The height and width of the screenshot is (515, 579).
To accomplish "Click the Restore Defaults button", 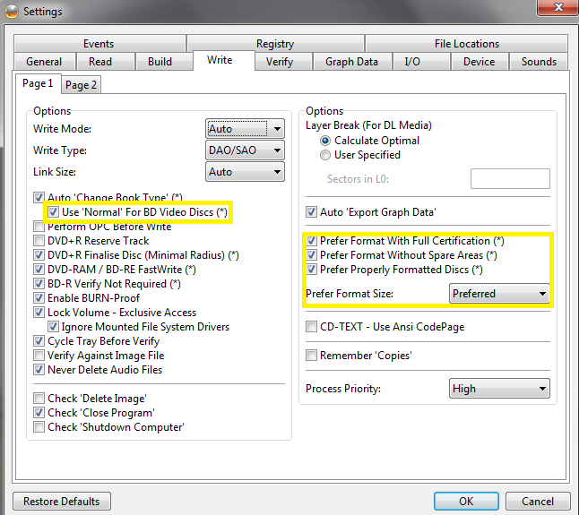I will [62, 502].
